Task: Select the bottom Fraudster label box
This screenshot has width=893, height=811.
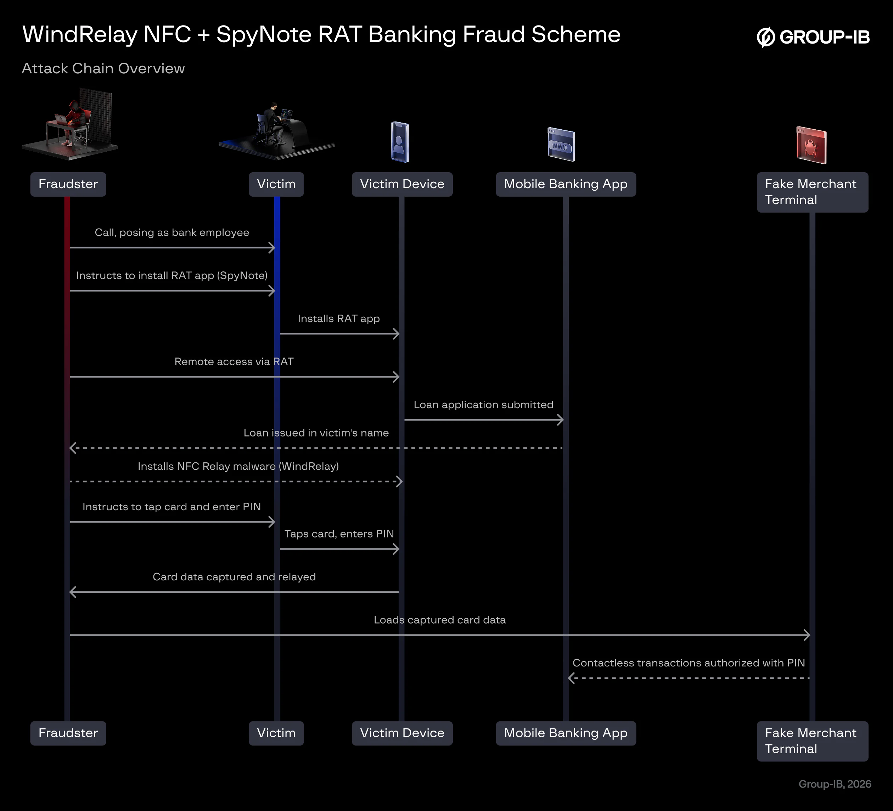Action: 68,733
